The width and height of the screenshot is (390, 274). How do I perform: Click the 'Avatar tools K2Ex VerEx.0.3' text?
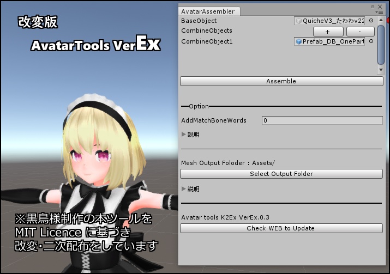coord(225,217)
